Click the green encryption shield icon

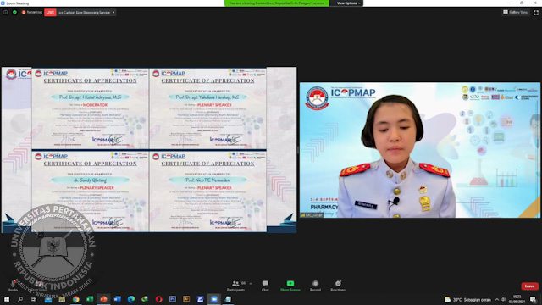pos(14,12)
